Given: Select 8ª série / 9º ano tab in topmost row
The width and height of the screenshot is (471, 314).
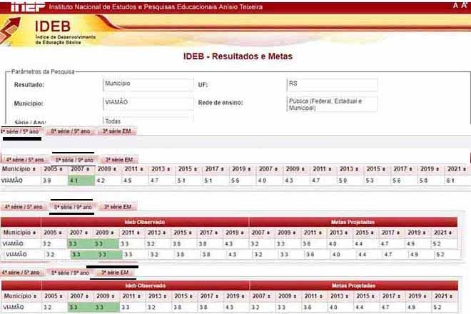Looking at the screenshot, I should (x=70, y=131).
